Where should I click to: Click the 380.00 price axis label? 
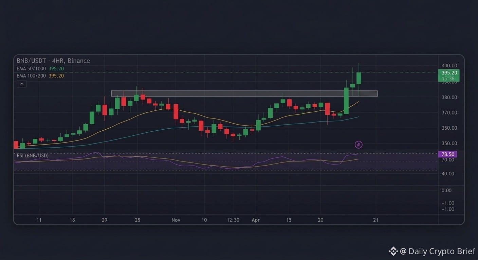point(449,97)
